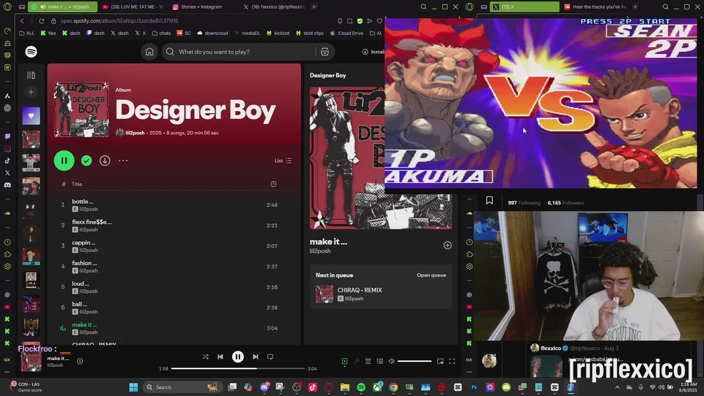Expand ALL bookmarks folder
704x396 pixels.
(26, 33)
